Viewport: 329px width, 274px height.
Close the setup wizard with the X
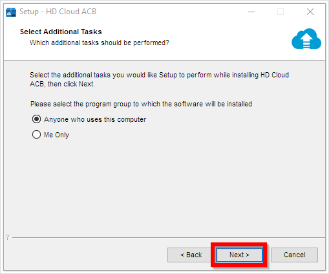tap(310, 12)
